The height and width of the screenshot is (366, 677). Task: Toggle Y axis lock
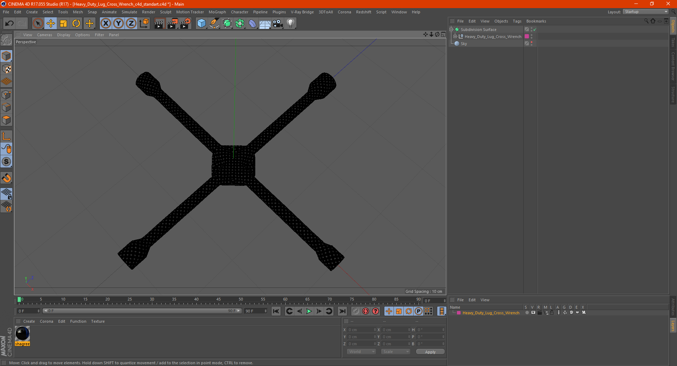click(118, 24)
